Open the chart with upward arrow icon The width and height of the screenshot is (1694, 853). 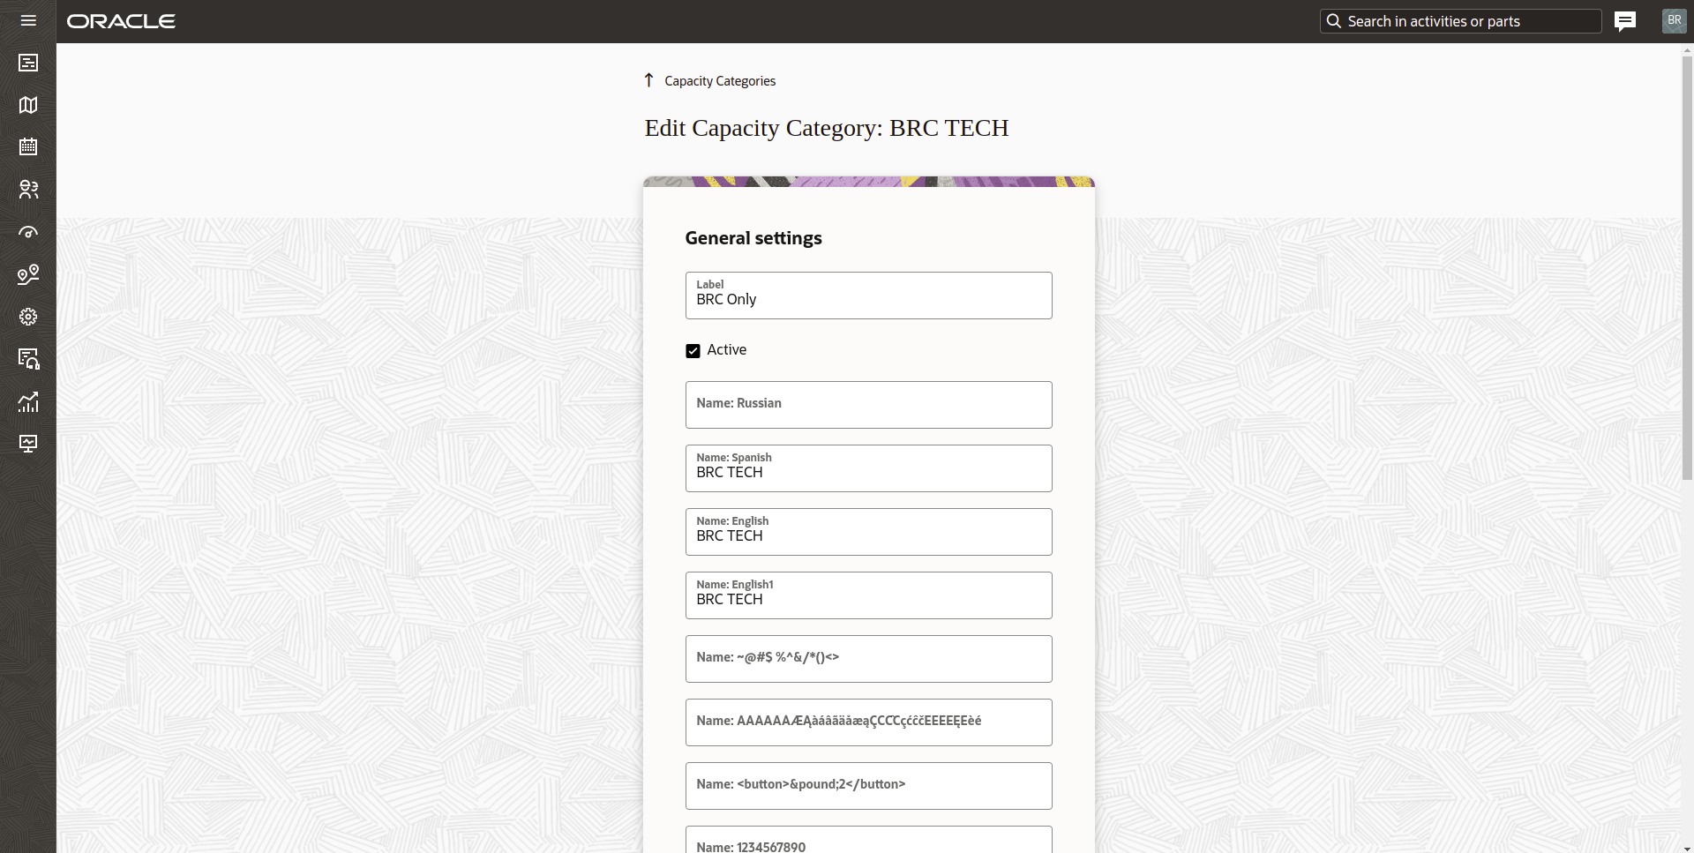pos(28,402)
